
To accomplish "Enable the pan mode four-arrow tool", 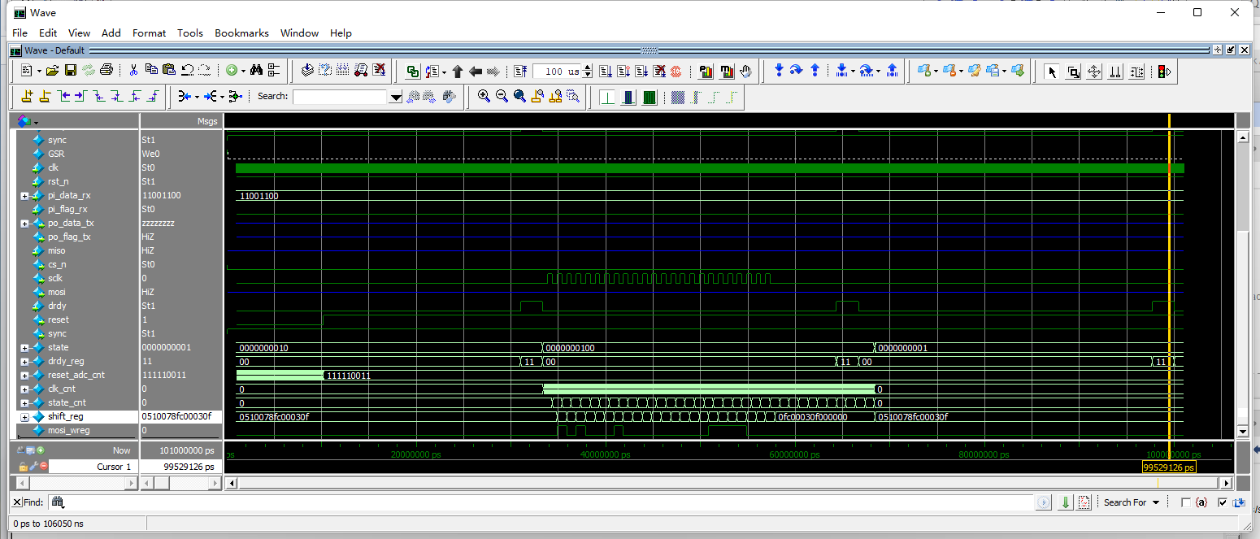I will click(1094, 72).
